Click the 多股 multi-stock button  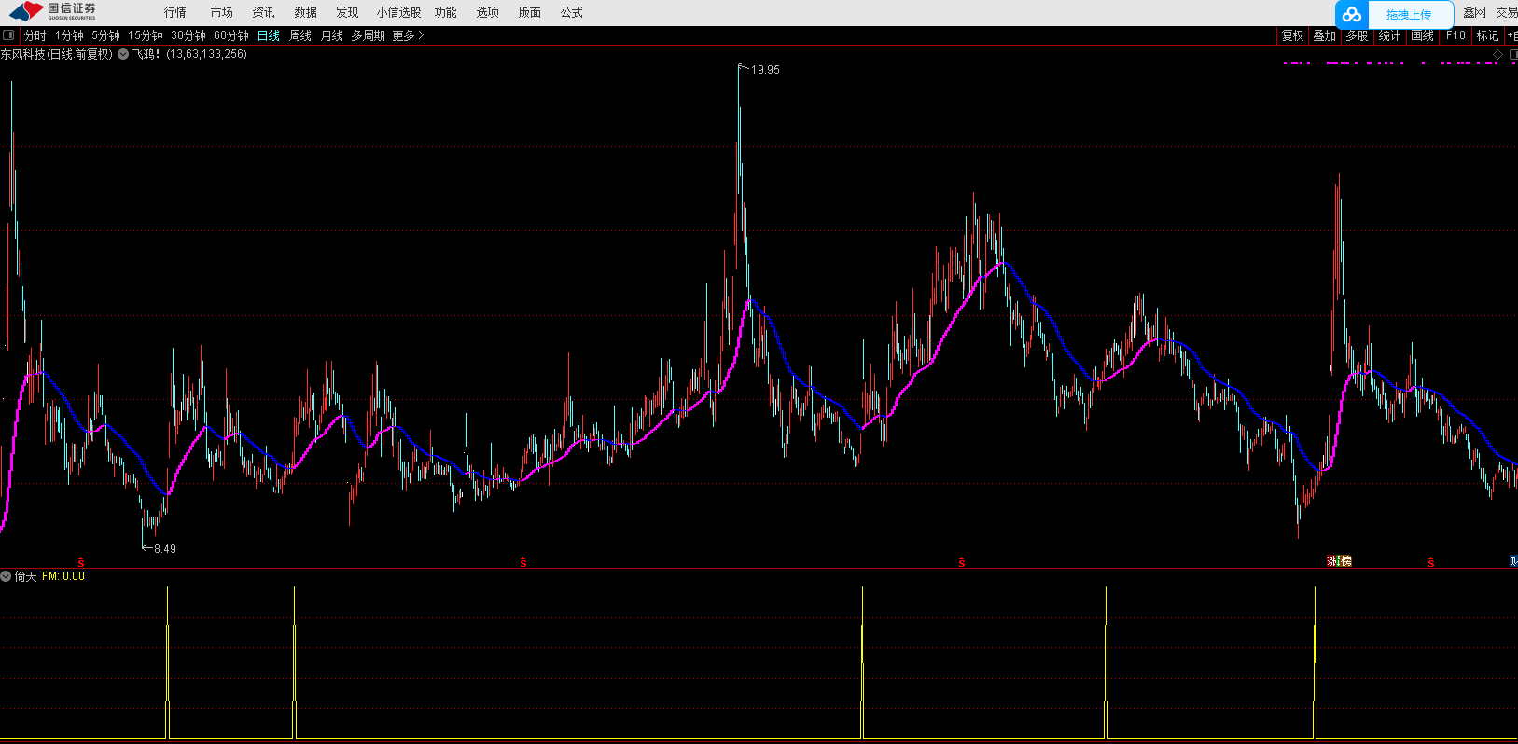(x=1357, y=35)
